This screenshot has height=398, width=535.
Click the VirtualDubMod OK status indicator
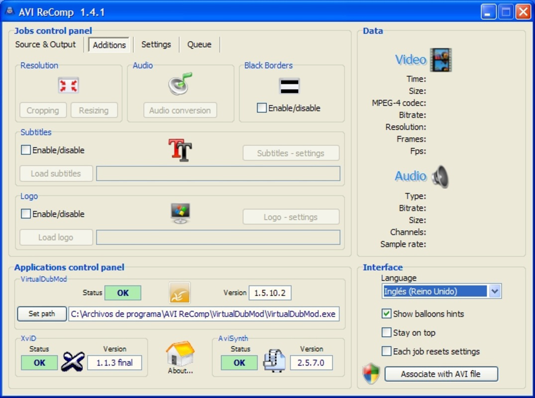tap(123, 293)
